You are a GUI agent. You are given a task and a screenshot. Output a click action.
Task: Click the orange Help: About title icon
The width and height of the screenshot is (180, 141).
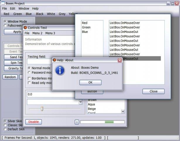(54, 60)
